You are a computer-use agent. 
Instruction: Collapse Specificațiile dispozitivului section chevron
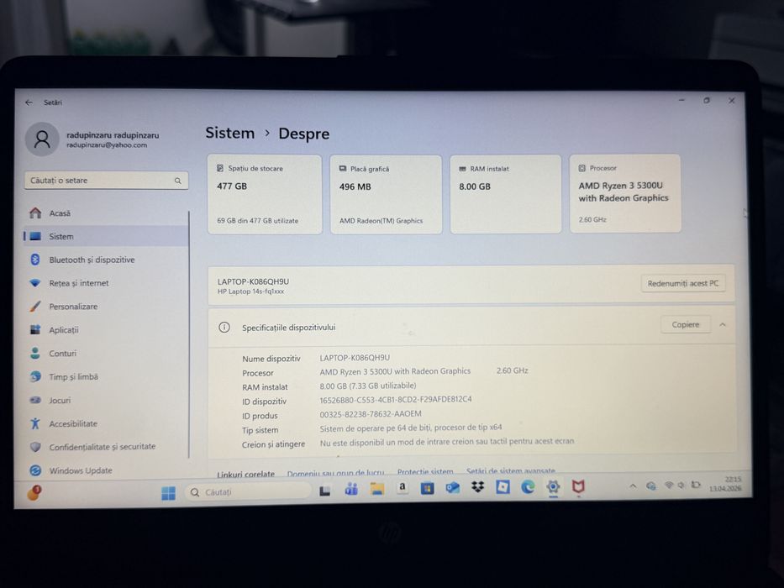pos(723,325)
